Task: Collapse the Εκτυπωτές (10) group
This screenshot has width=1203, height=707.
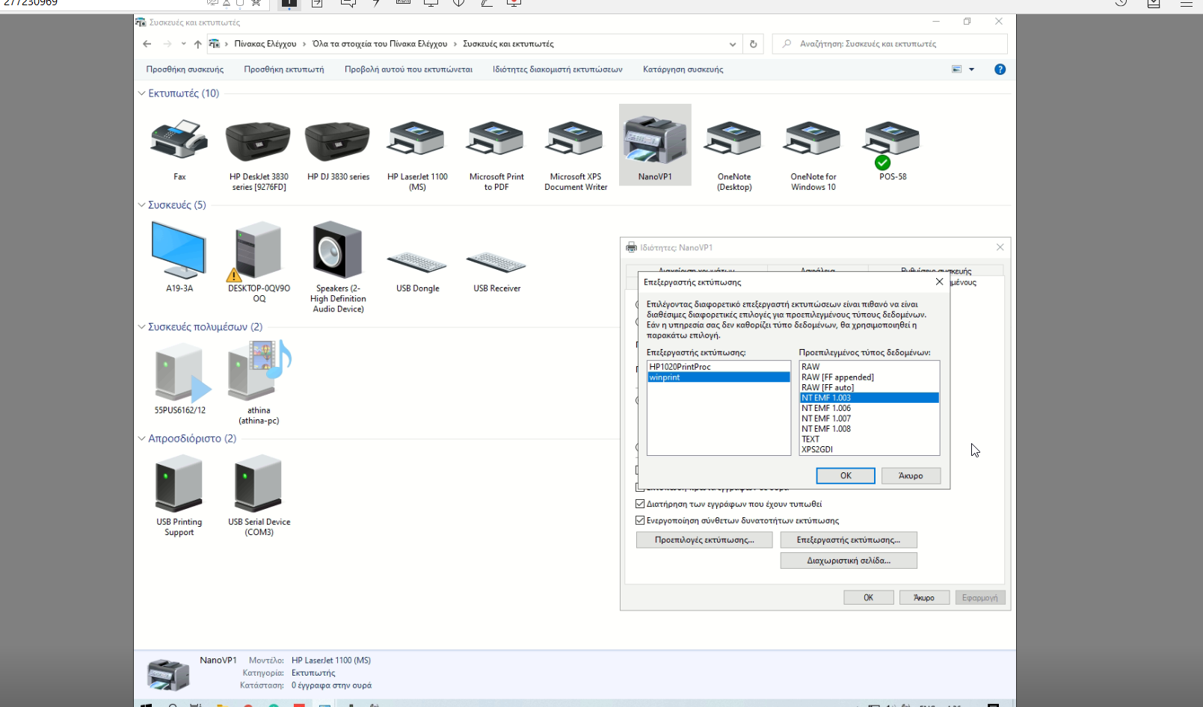Action: (141, 93)
